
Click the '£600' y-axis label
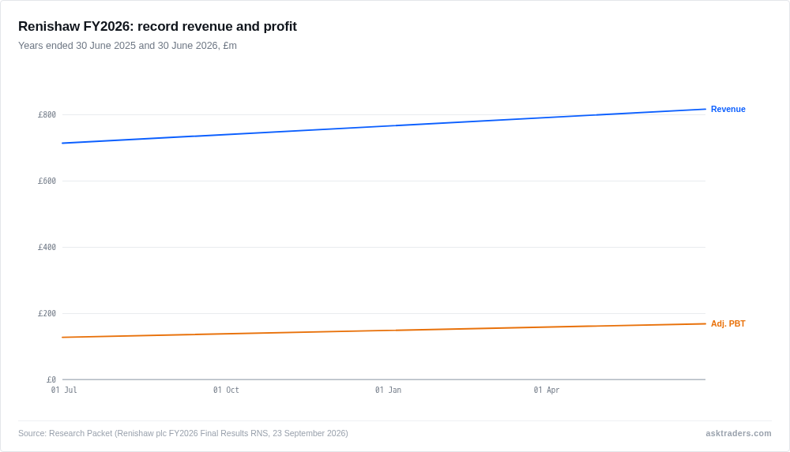47,181
